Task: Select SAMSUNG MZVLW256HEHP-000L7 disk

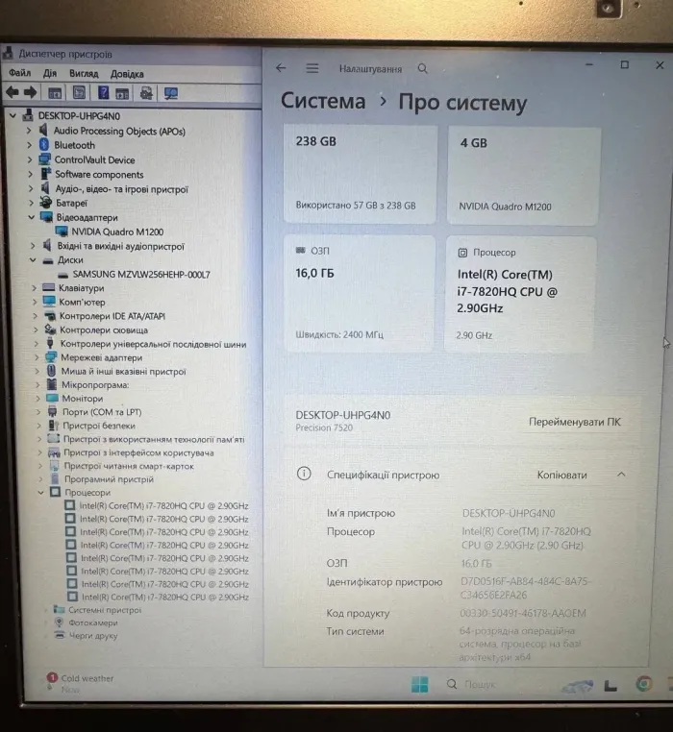Action: pos(141,274)
